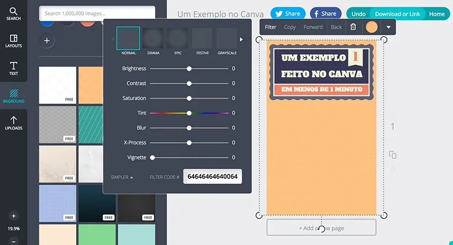Duplicate page using the copy page icon

tap(393, 155)
